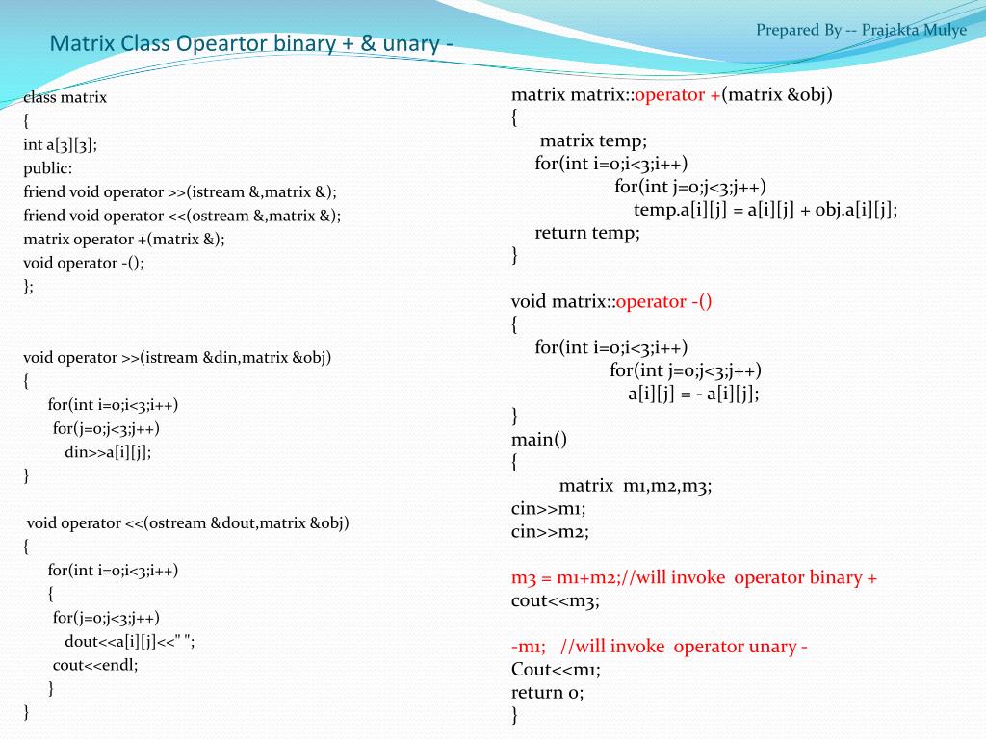The height and width of the screenshot is (739, 986).
Task: Click the "class matrix" line
Action: [65, 97]
